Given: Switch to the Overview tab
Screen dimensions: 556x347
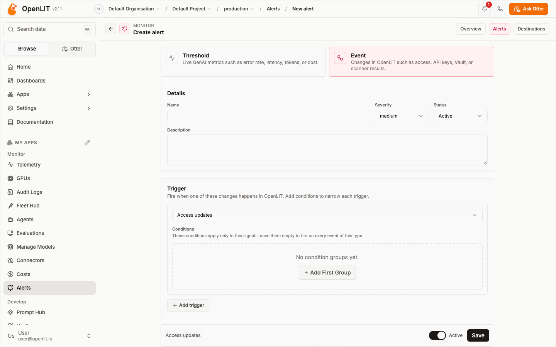Looking at the screenshot, I should [x=471, y=29].
